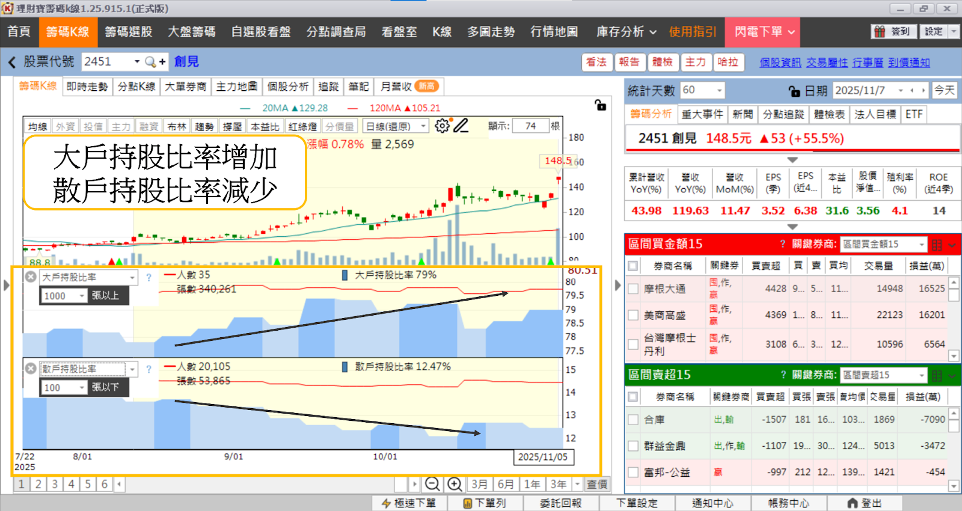
Task: Open the 個股資訊 link
Action: [x=780, y=63]
